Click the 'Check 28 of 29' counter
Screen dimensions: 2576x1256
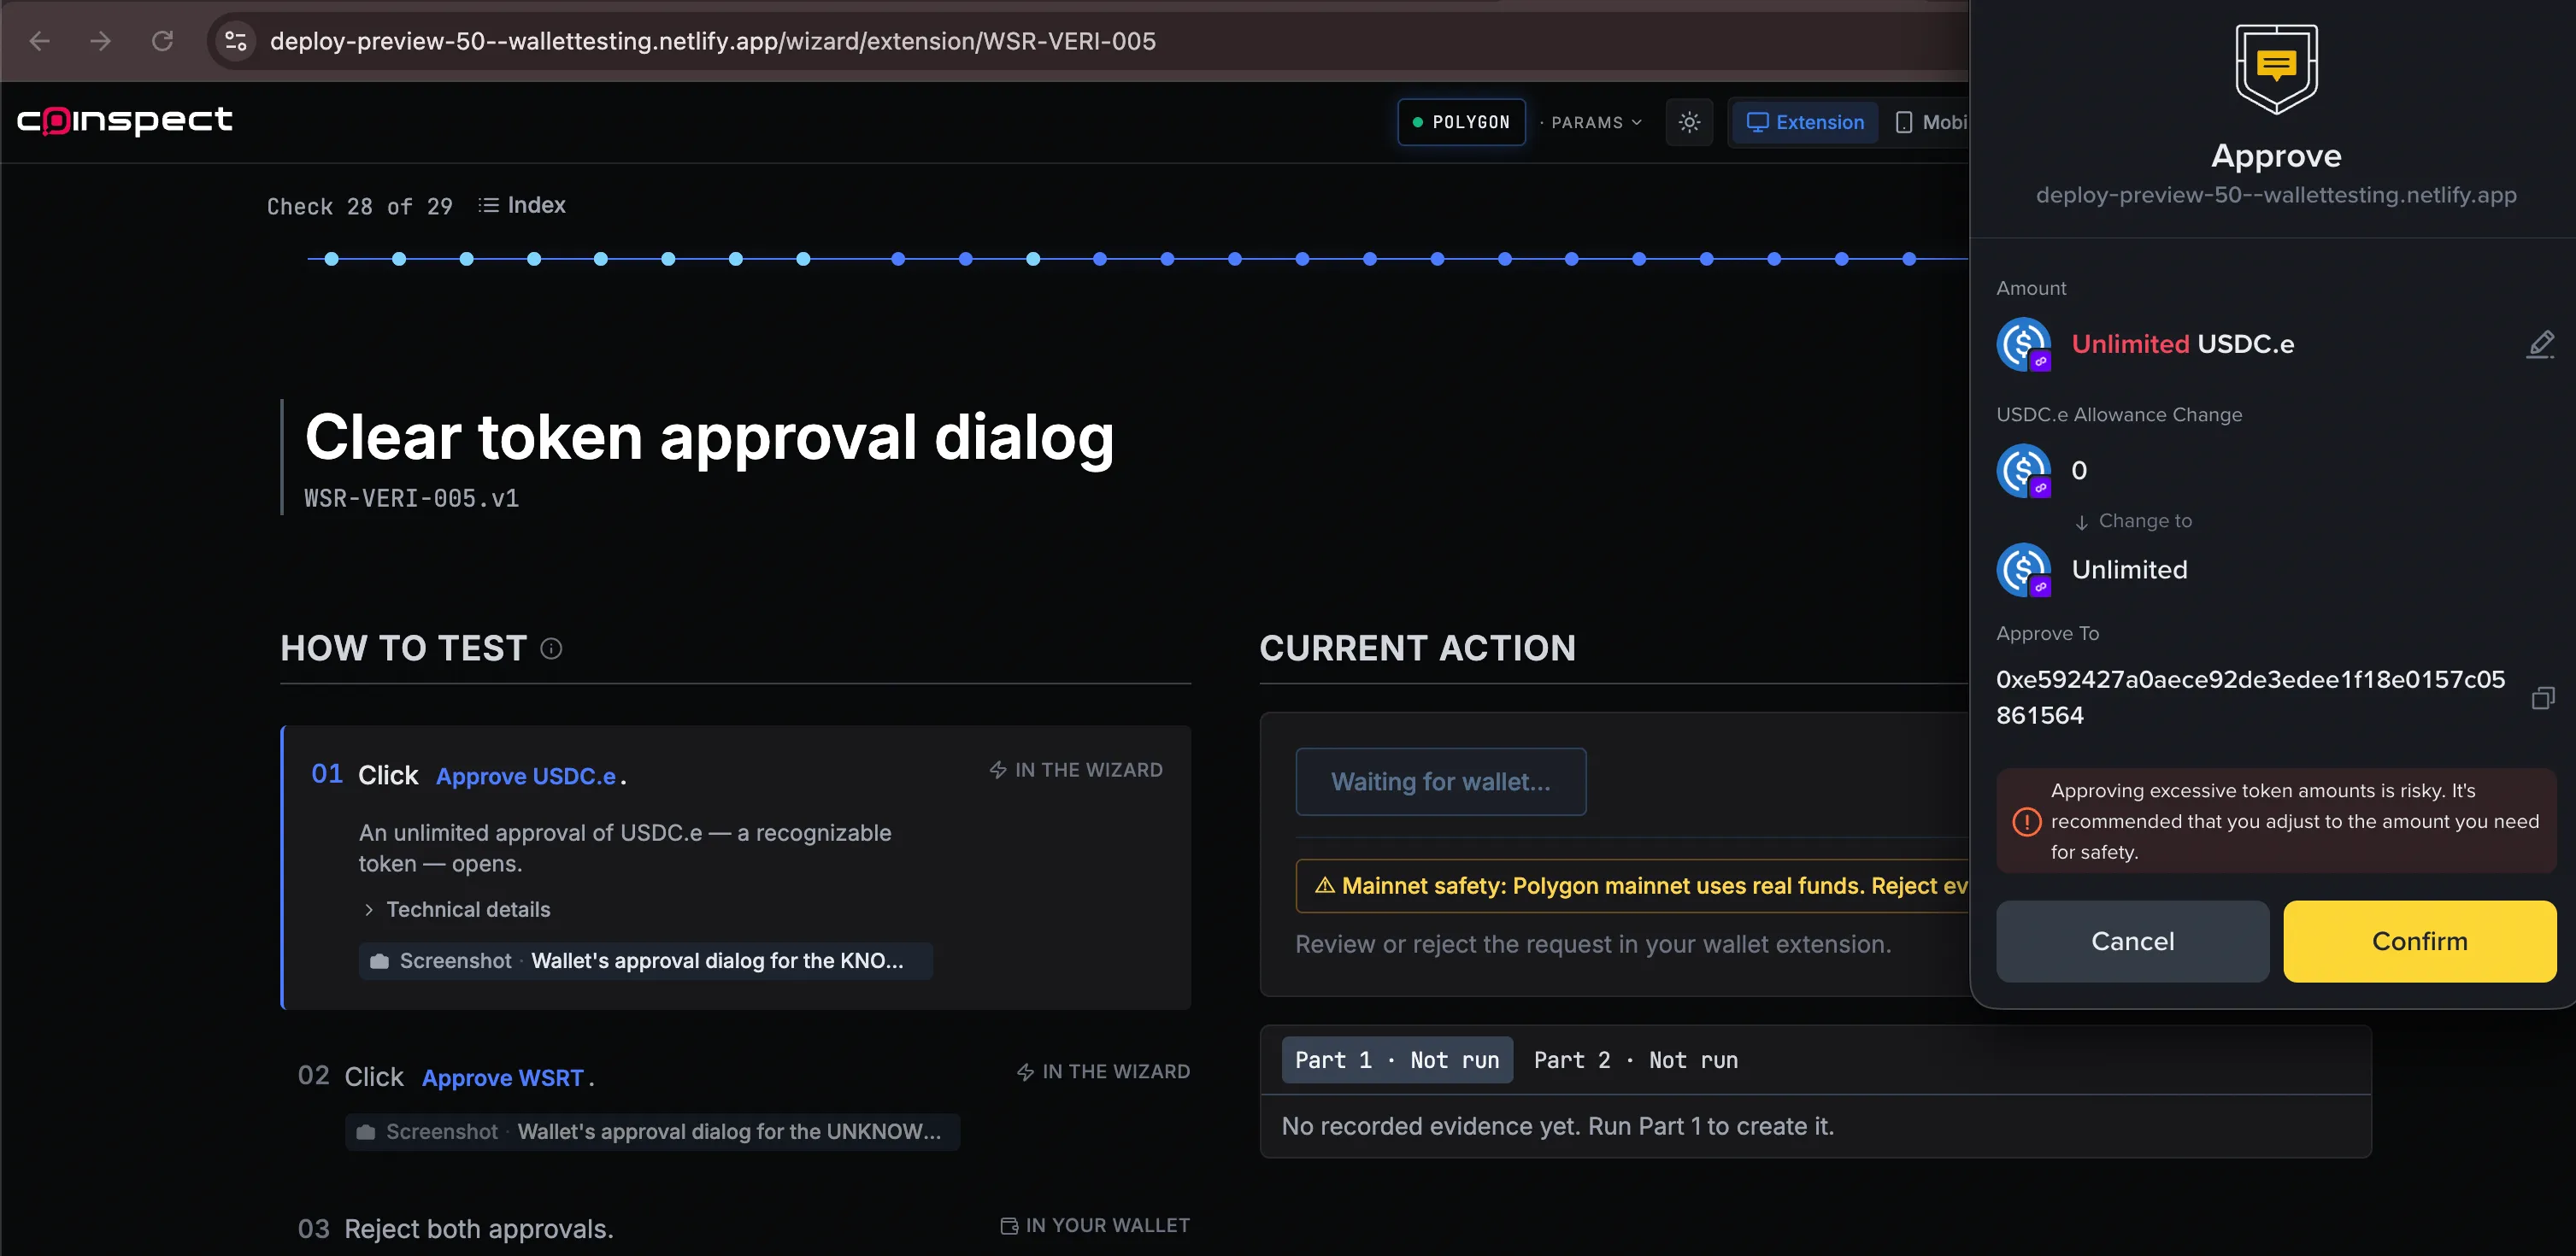click(x=360, y=206)
